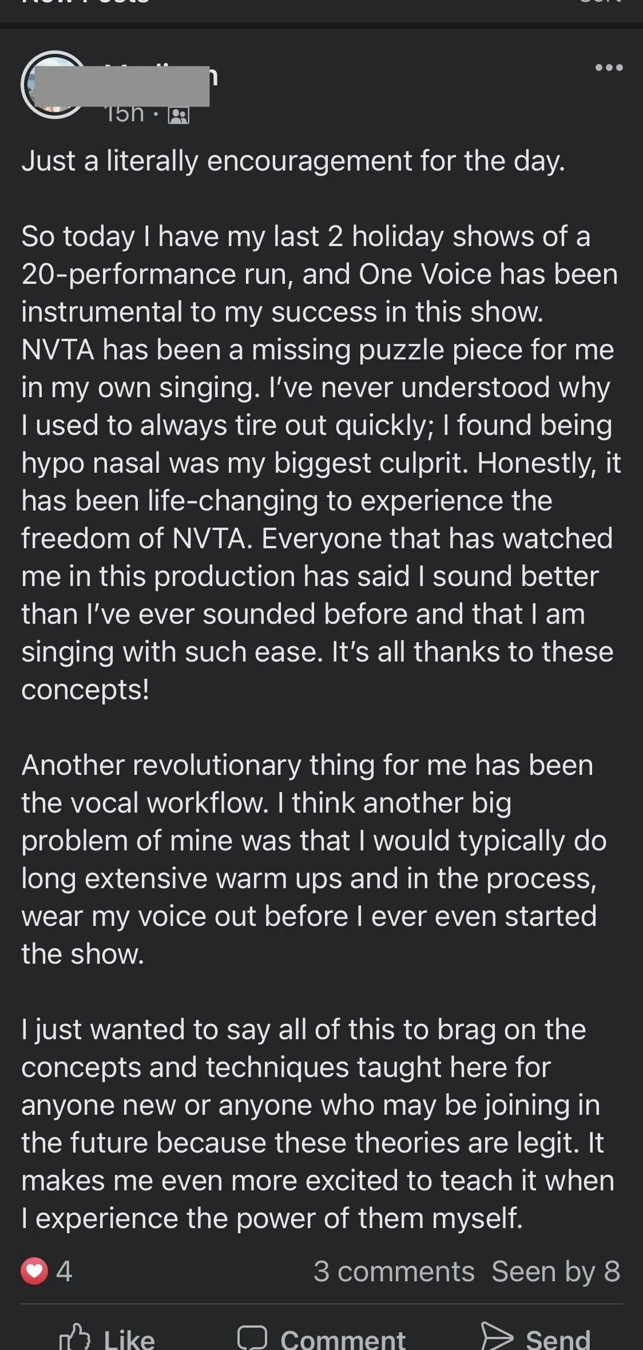Click the Like button label
This screenshot has height=1350, width=643.
click(129, 1339)
